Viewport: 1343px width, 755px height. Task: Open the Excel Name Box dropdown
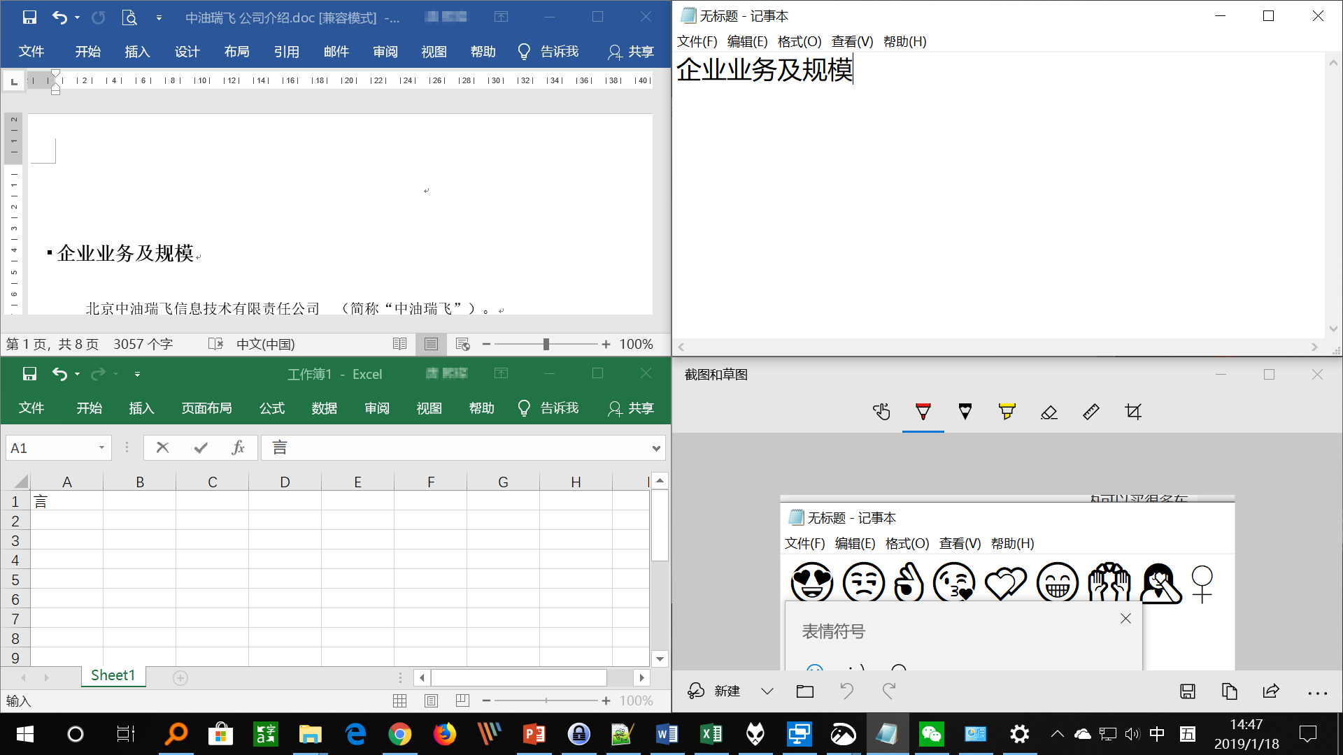[x=101, y=448]
